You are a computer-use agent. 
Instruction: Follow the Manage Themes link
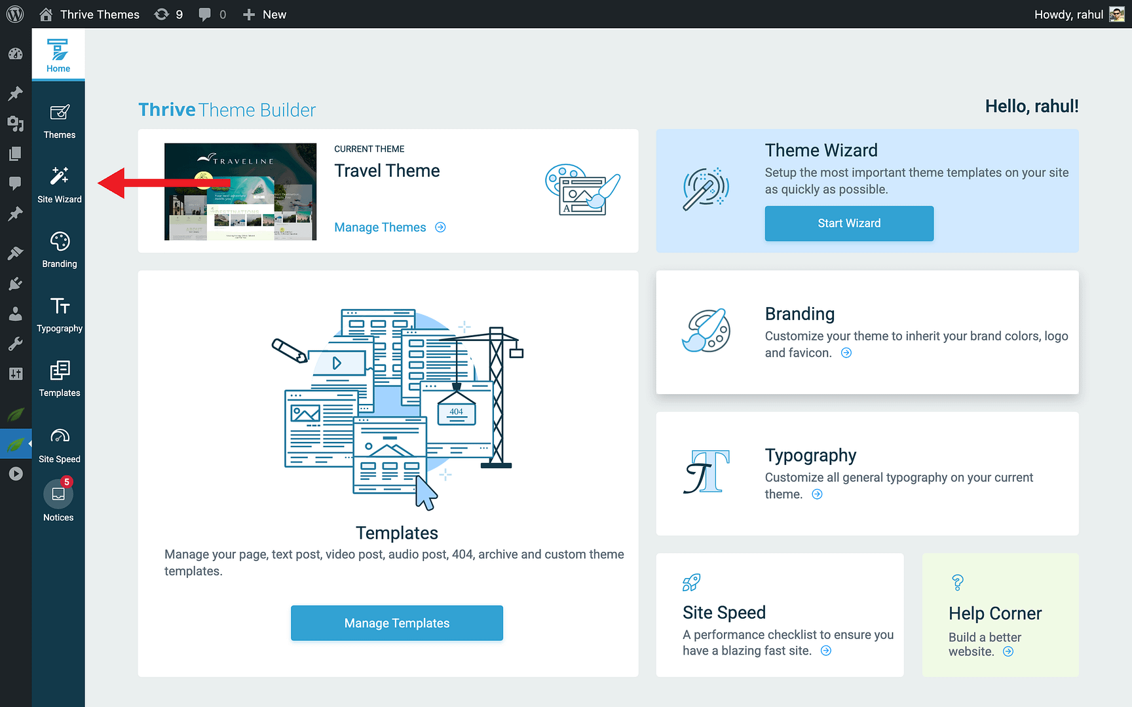point(380,227)
